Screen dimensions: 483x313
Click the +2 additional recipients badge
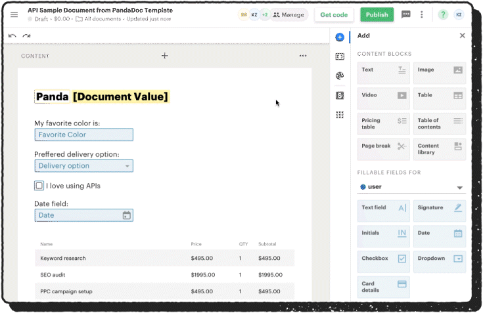[265, 14]
